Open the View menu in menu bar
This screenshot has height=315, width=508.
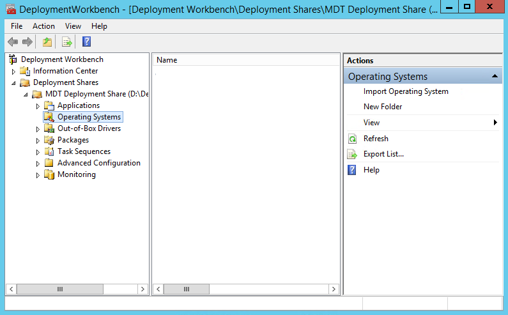click(x=73, y=26)
